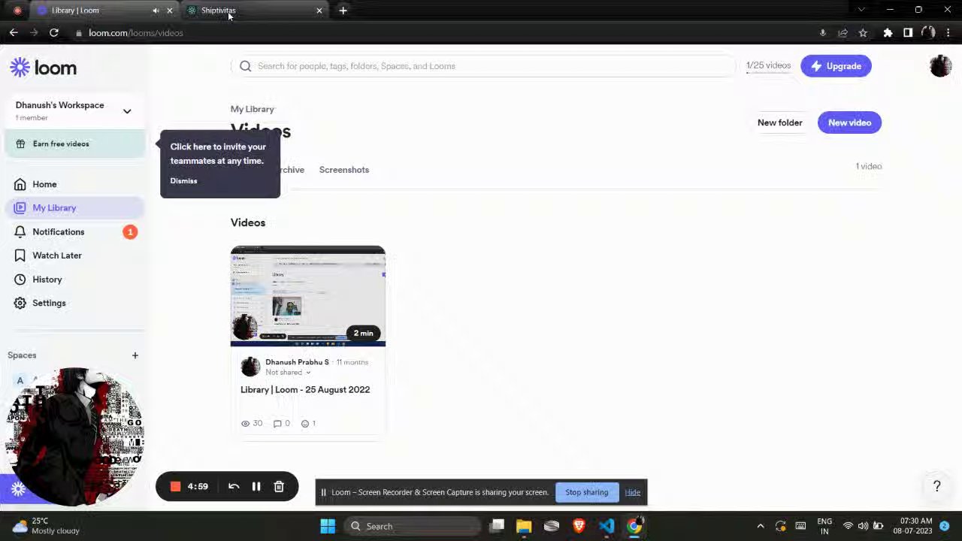Switch to the Screenshots tab

tap(343, 170)
